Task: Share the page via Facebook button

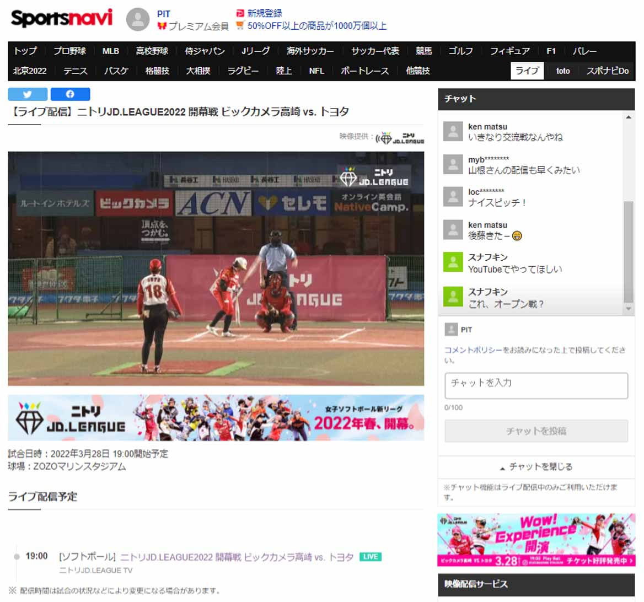Action: (x=70, y=94)
